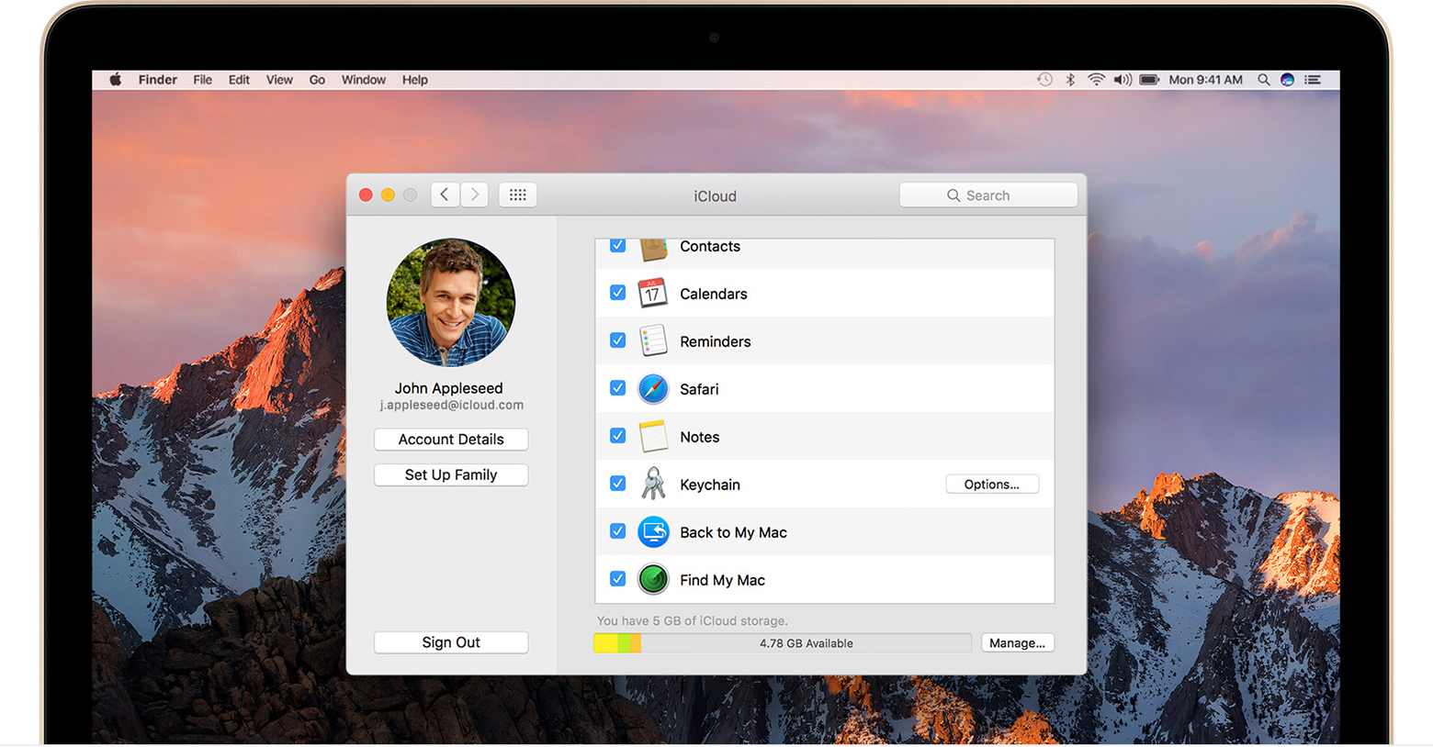Uncheck Find My Mac checkbox
The image size is (1433, 747).
point(618,579)
